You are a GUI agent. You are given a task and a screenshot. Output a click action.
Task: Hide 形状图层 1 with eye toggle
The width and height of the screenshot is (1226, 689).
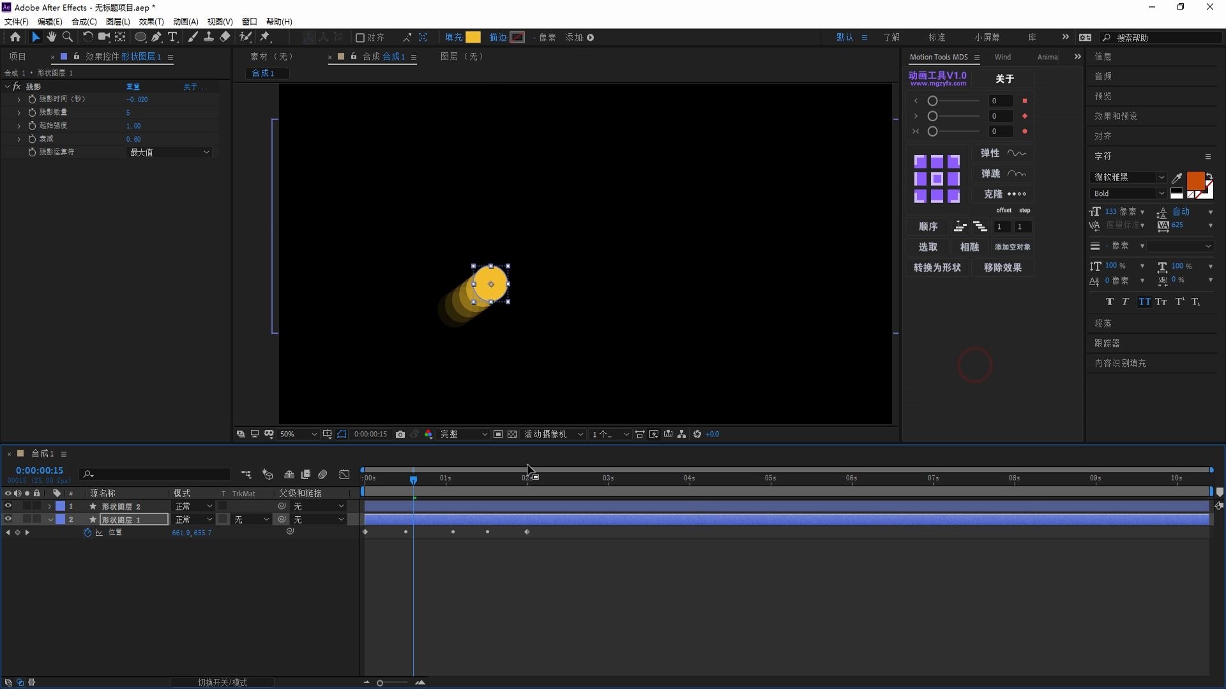tap(8, 519)
